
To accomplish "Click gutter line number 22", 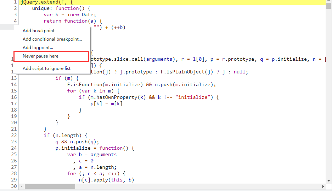I will pyautogui.click(x=13, y=135).
